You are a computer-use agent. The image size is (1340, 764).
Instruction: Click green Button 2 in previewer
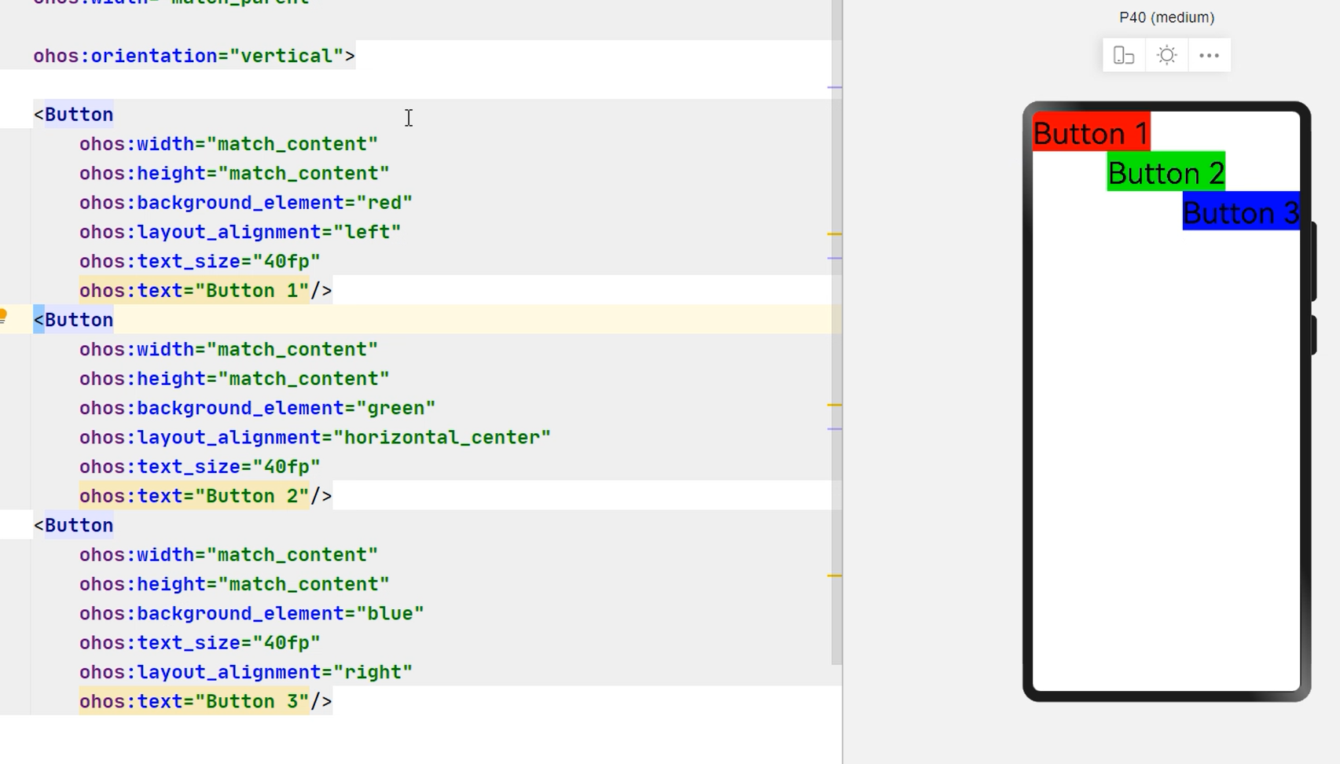(1166, 172)
